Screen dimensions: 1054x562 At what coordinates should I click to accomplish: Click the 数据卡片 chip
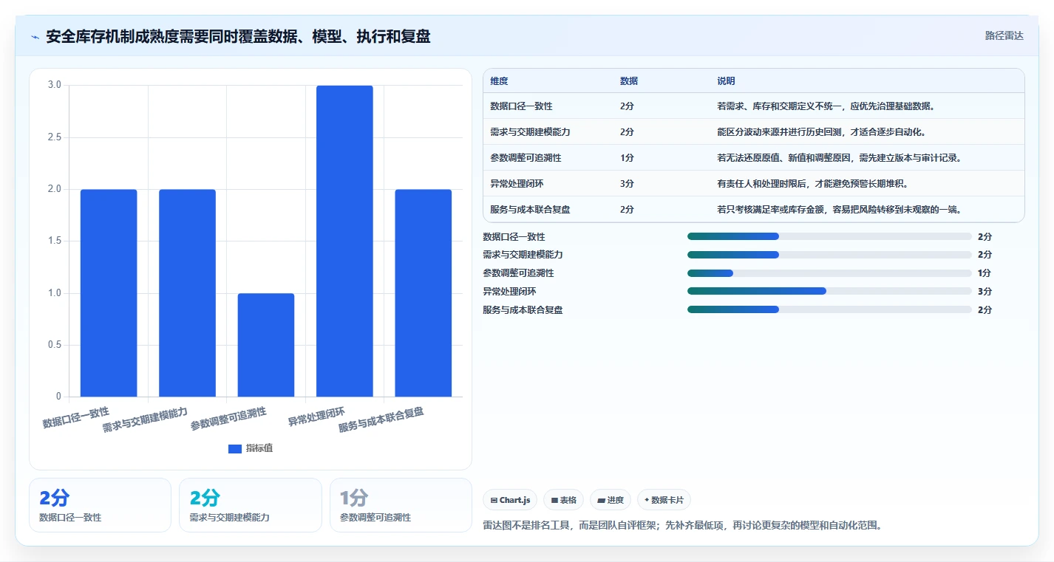coord(664,500)
